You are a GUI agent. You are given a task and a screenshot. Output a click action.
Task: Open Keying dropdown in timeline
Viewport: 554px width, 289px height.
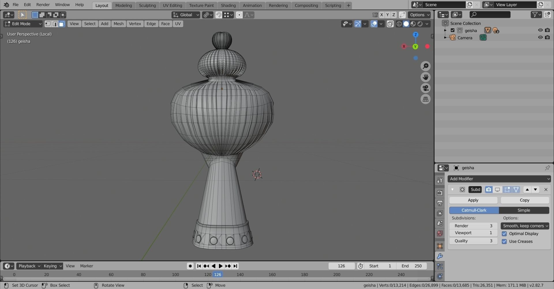click(53, 266)
